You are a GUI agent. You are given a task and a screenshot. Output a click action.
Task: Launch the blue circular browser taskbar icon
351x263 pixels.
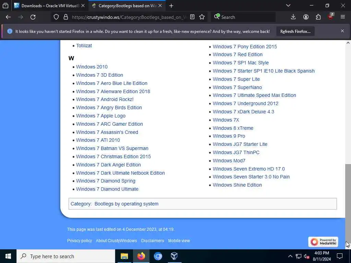(x=158, y=256)
